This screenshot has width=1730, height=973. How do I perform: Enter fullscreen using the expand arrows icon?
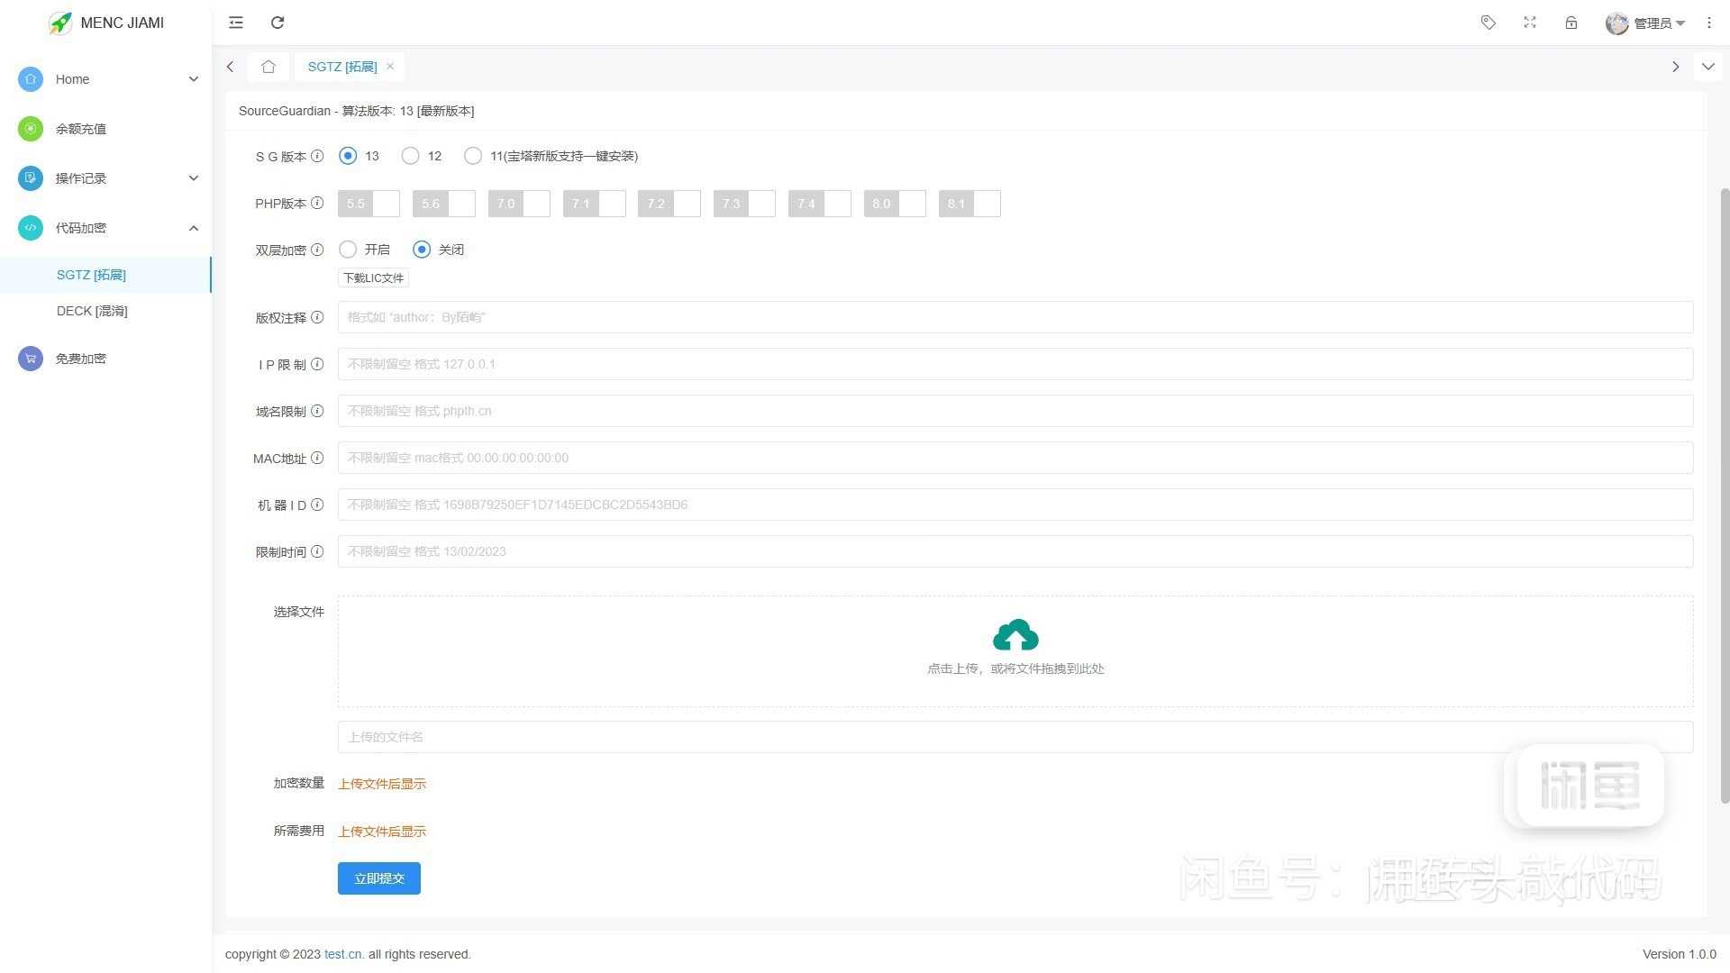coord(1529,23)
